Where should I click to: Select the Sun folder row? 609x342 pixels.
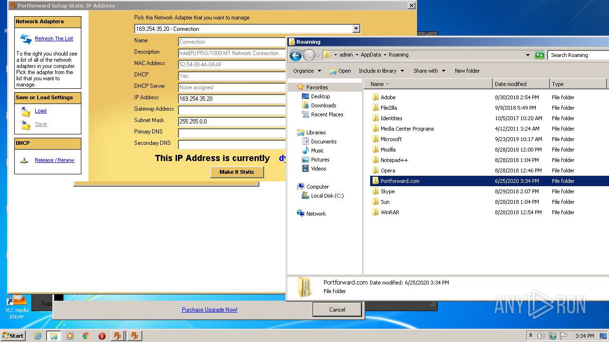click(x=489, y=202)
